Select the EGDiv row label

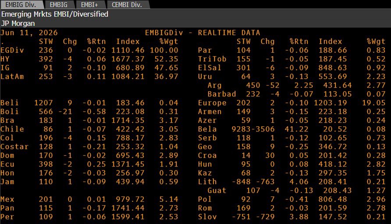pos(12,50)
